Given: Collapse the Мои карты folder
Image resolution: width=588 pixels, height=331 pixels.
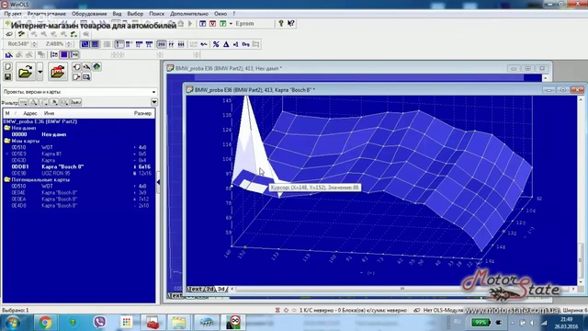Looking at the screenshot, I should (7, 141).
